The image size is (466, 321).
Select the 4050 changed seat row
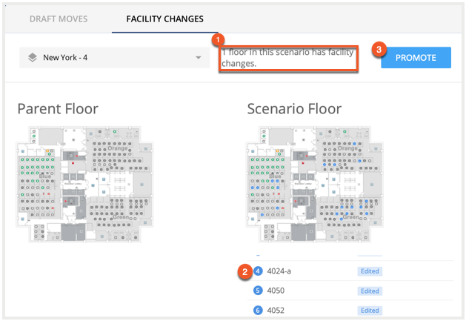pyautogui.click(x=350, y=291)
